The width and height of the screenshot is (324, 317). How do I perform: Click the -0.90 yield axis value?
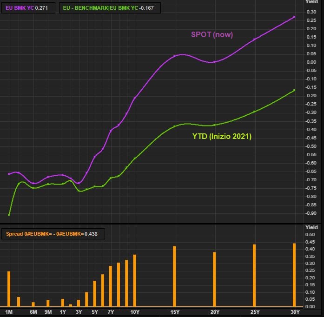point(311,213)
